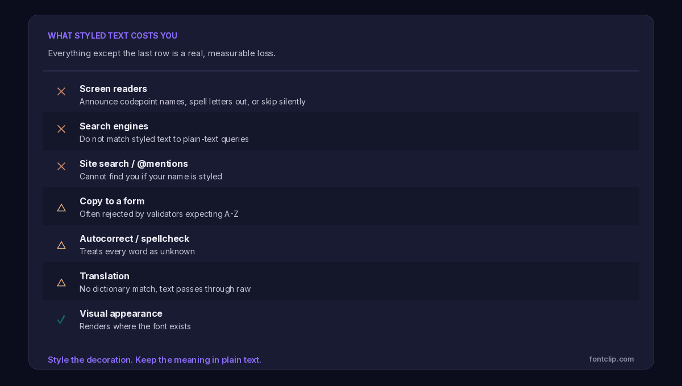The height and width of the screenshot is (386, 682).
Task: Click the Copy to a form heading
Action: tap(112, 201)
